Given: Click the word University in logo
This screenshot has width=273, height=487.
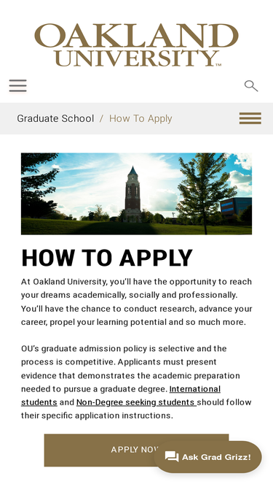Looking at the screenshot, I should (x=136, y=58).
